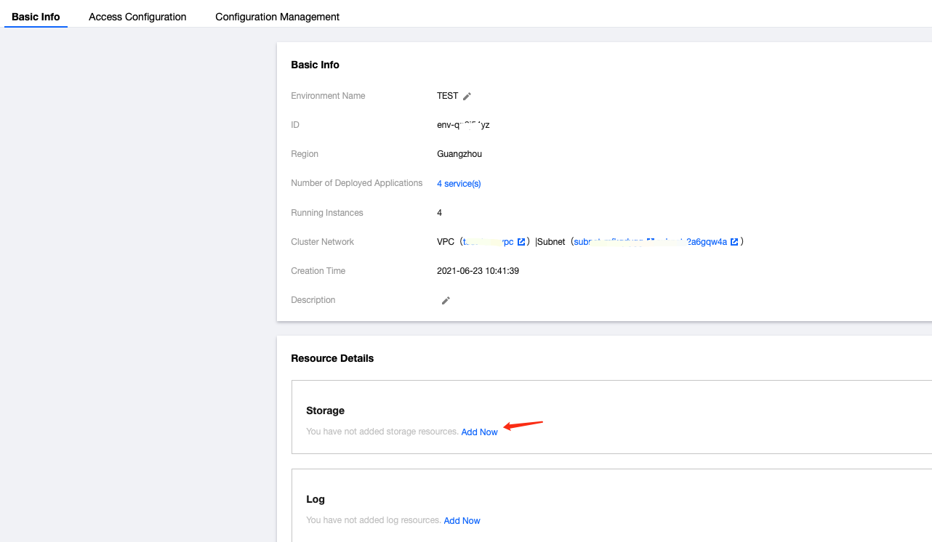This screenshot has height=542, width=932.
Task: Switch to the Access Configuration tab
Action: 137,17
